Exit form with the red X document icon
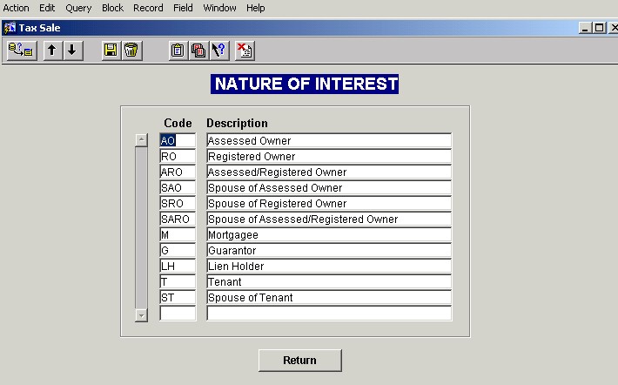 pyautogui.click(x=245, y=51)
